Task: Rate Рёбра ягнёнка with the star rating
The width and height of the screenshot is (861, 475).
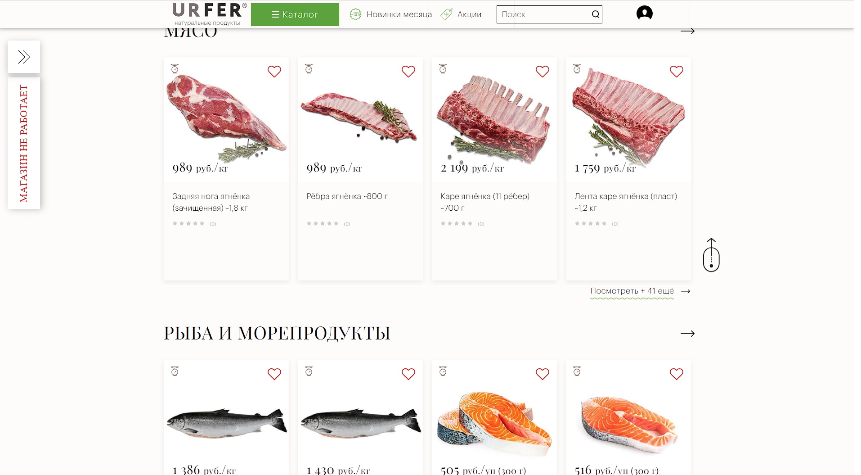Action: (323, 223)
